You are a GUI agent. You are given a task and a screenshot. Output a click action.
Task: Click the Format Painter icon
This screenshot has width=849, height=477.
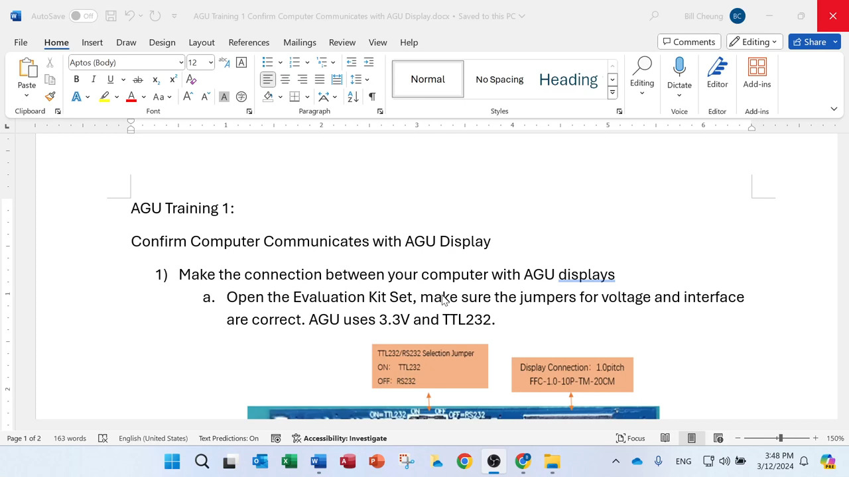(x=50, y=97)
